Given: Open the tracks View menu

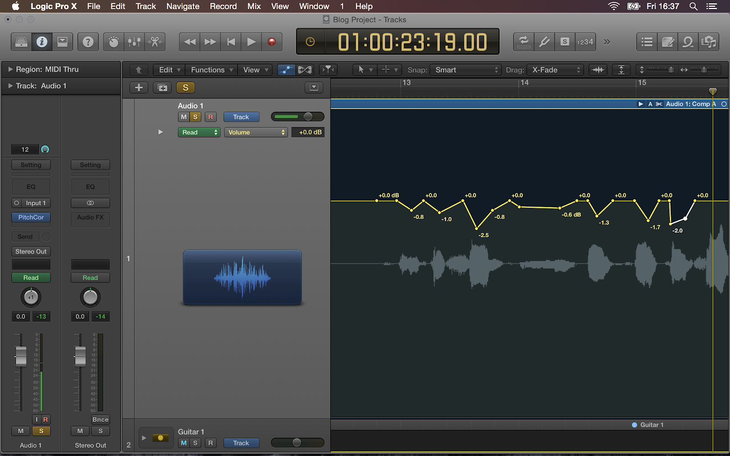Looking at the screenshot, I should tap(255, 70).
